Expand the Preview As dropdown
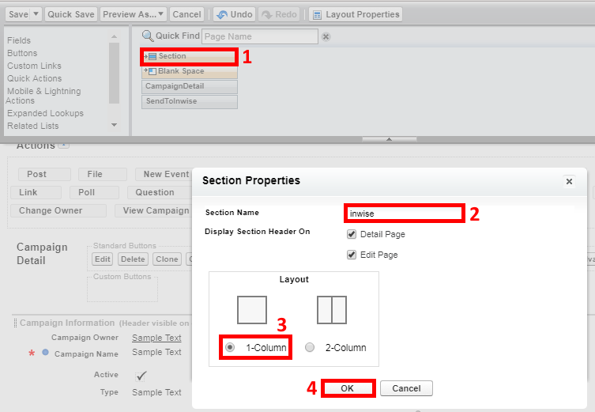595x412 pixels. 161,14
